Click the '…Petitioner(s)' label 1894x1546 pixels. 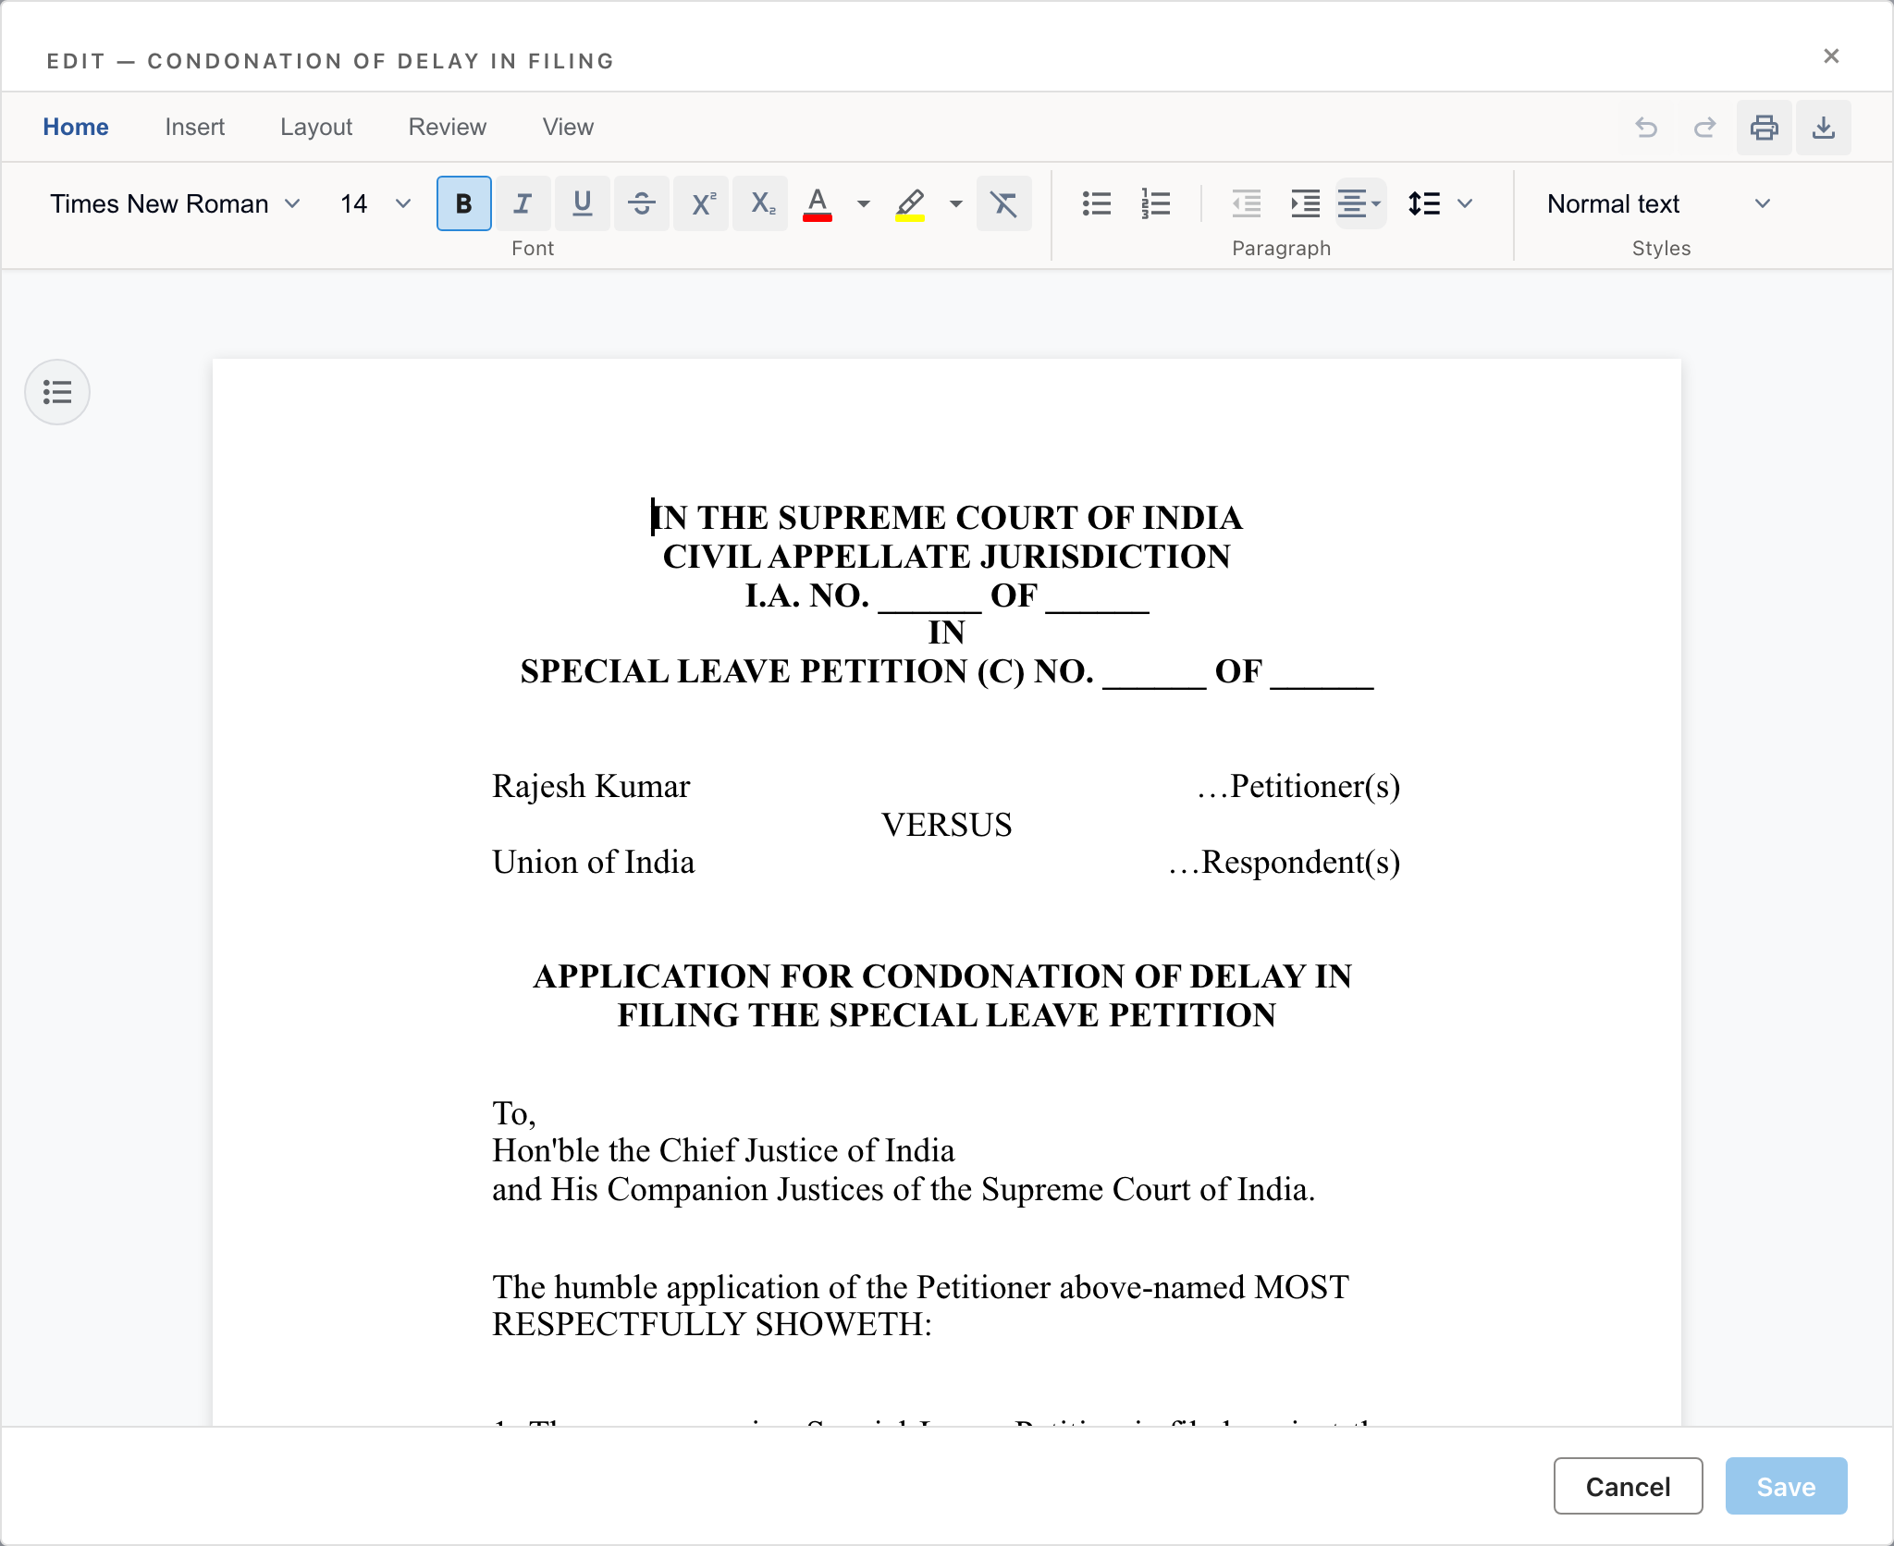tap(1298, 786)
